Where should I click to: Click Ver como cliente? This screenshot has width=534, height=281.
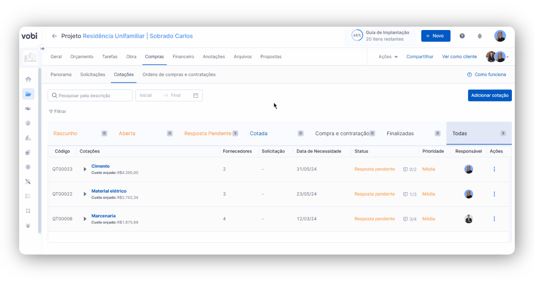[x=459, y=57]
